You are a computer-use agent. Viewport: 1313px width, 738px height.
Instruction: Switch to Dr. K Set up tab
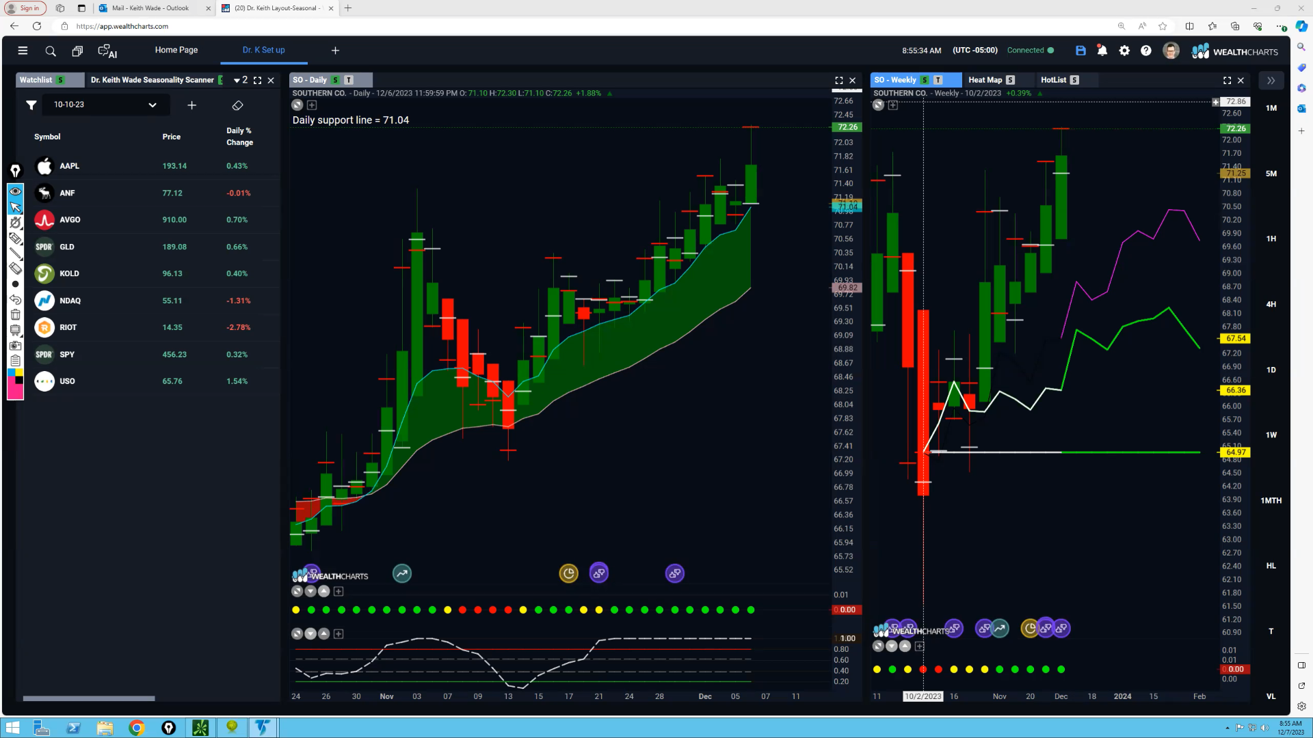264,50
